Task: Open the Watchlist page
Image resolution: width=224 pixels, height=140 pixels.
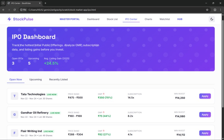Action: pyautogui.click(x=165, y=19)
